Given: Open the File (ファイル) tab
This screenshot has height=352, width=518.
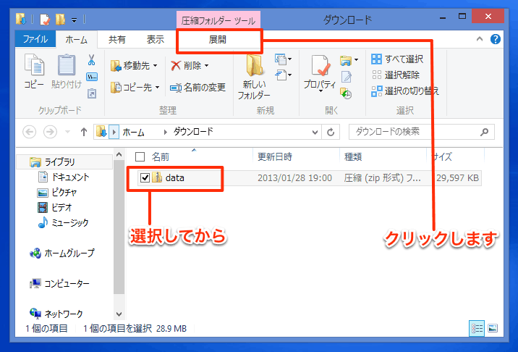Looking at the screenshot, I should pyautogui.click(x=35, y=39).
